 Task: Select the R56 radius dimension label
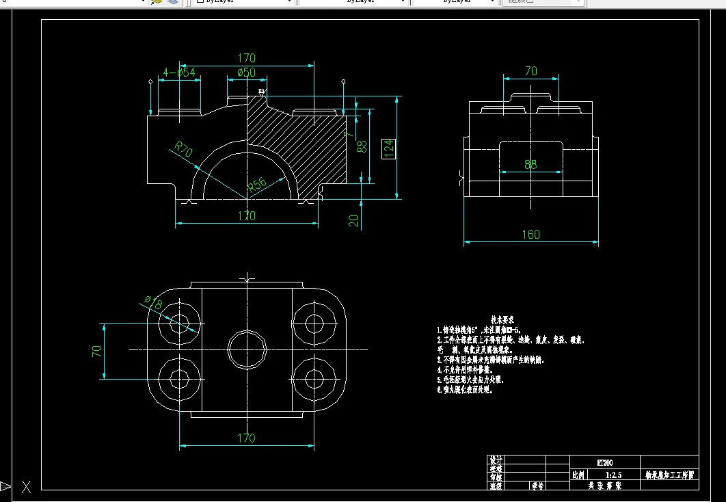coord(258,184)
